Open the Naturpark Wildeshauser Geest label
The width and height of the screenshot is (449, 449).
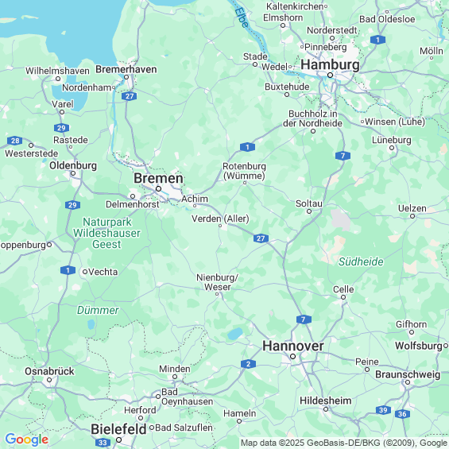(106, 233)
